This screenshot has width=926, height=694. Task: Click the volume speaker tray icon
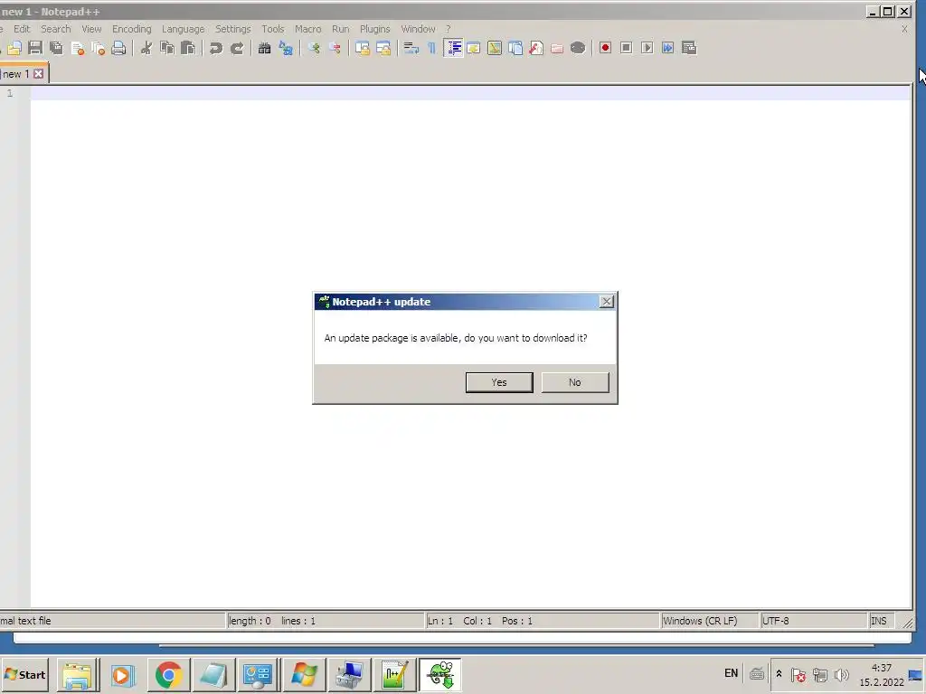[x=842, y=674]
